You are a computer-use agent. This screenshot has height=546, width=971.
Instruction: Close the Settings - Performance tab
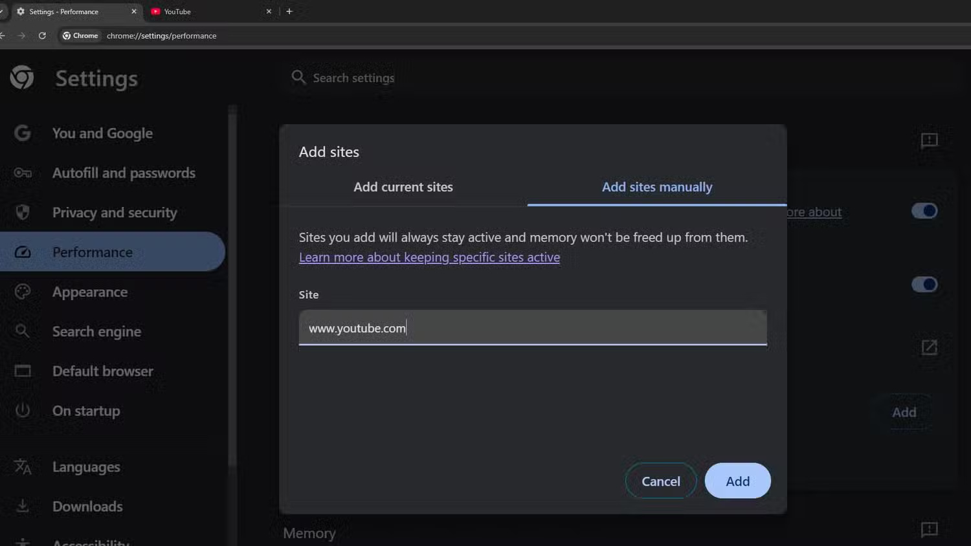tap(134, 12)
